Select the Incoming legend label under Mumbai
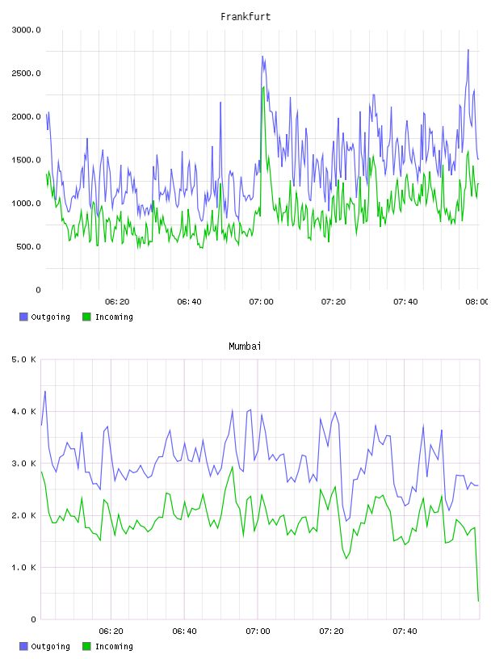Viewport: 491px width, 659px height. click(x=114, y=646)
